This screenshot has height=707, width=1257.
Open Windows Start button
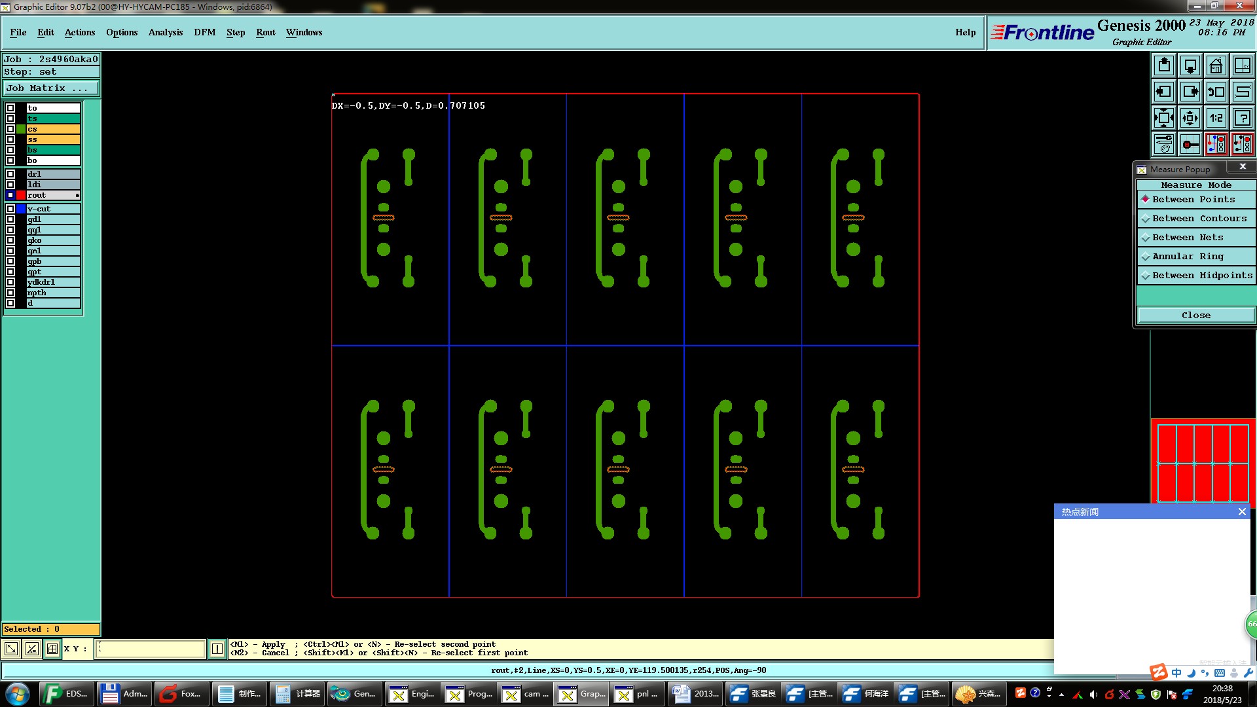(x=17, y=694)
